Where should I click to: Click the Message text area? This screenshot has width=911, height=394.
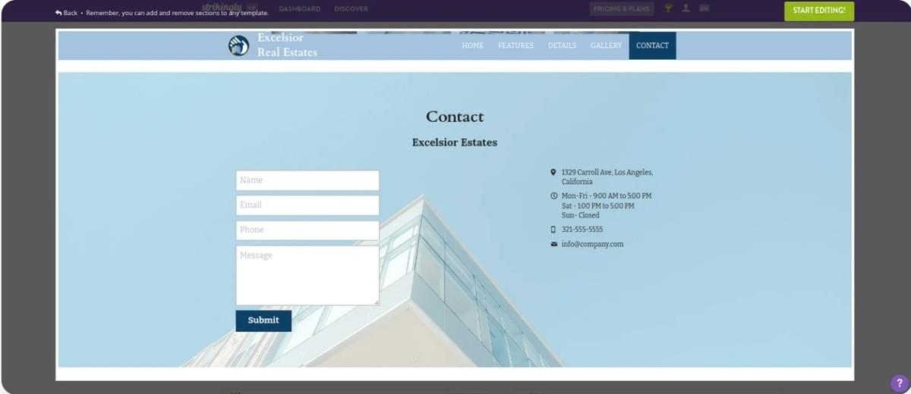click(307, 275)
